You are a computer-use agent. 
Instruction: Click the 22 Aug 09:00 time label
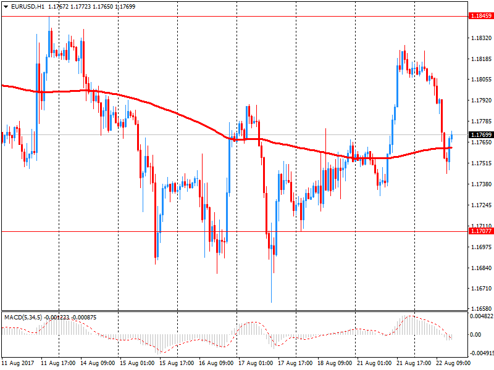click(x=453, y=363)
